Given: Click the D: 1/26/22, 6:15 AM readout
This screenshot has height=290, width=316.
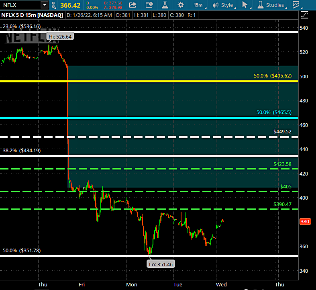Looking at the screenshot, I should 89,15.
